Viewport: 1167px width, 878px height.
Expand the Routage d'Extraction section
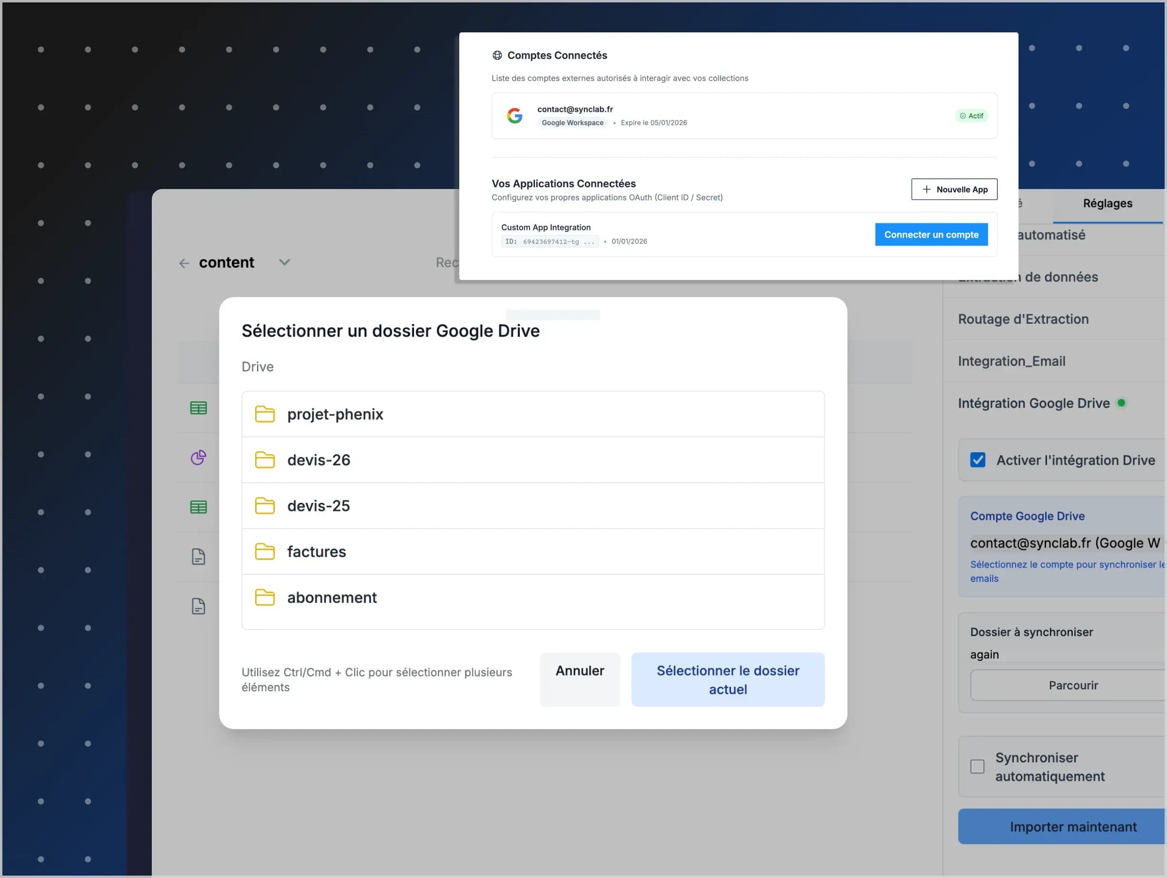coord(1023,319)
